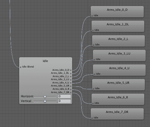Select the Arms_Idle_2_L node
Screen dimensions: 150x127
click(118, 41)
